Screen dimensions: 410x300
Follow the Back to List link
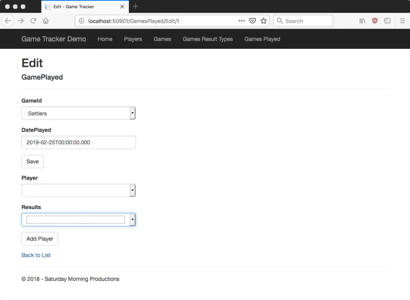coord(36,255)
